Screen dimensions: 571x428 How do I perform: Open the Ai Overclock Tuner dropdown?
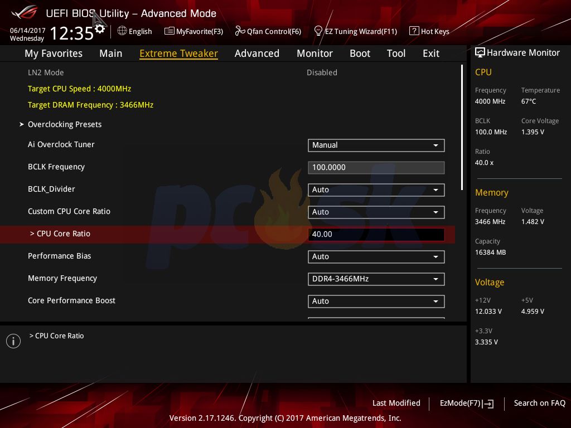point(376,145)
